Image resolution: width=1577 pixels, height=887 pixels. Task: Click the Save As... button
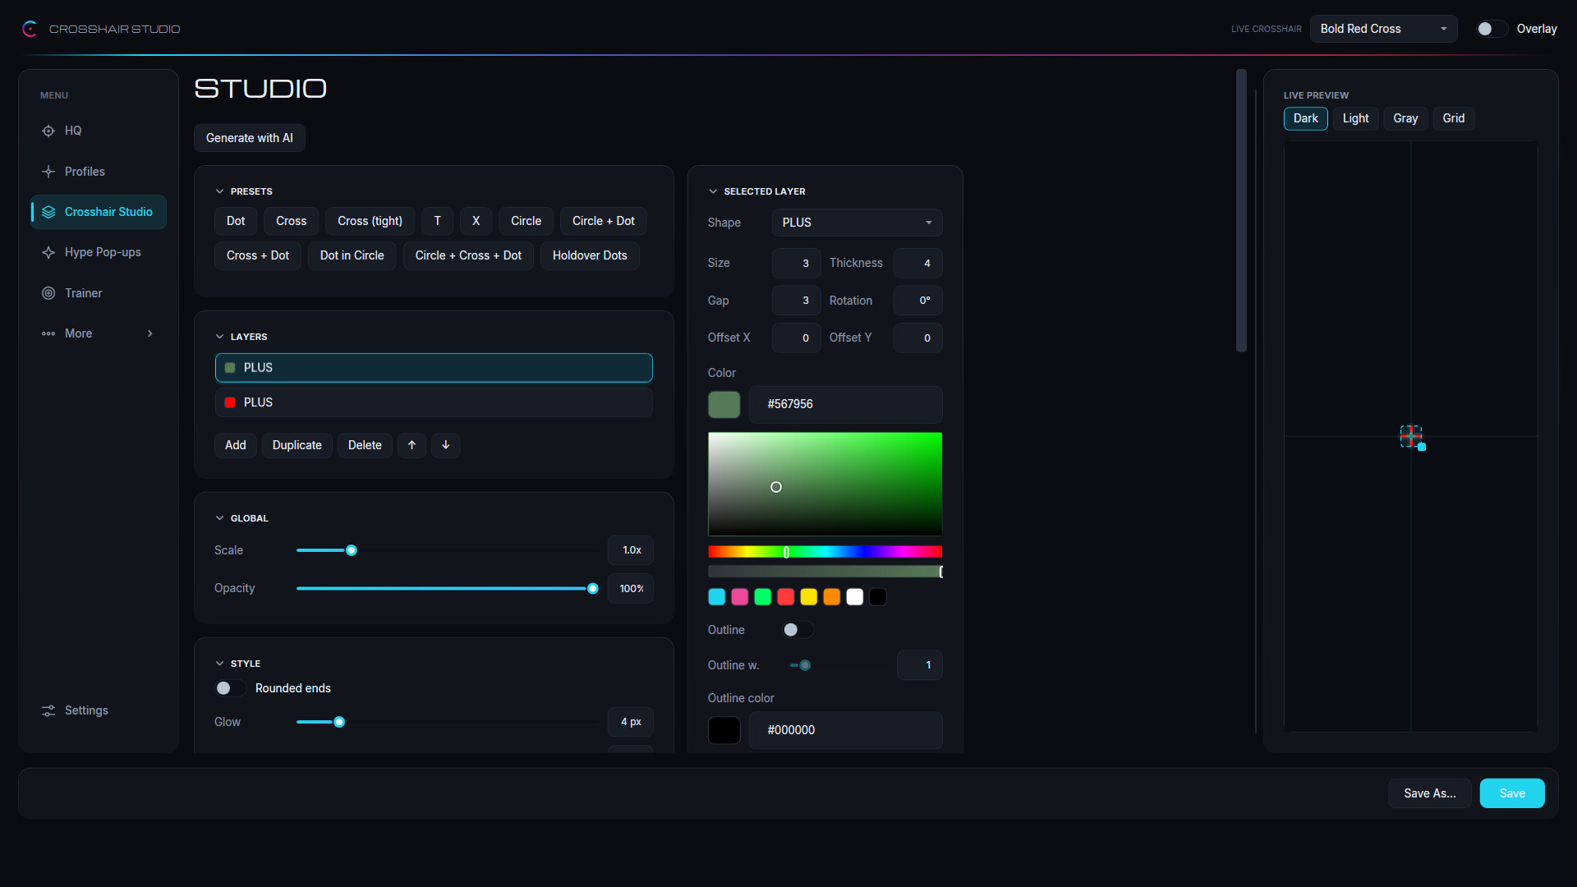coord(1430,793)
